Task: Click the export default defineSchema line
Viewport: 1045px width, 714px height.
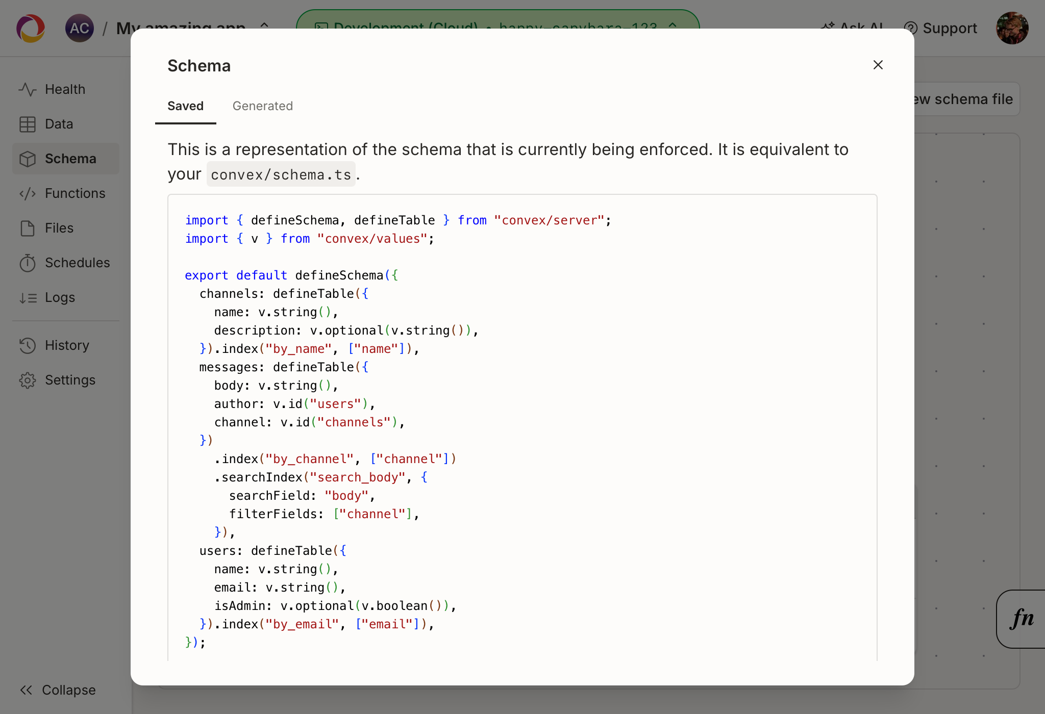Action: click(x=291, y=275)
